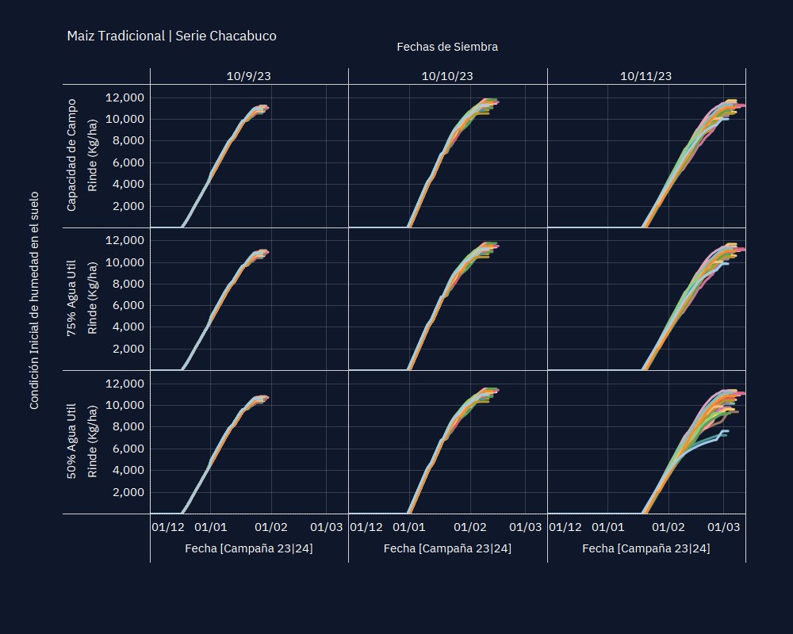Click the 2,000 tick in 75% Agua Util row
Viewport: 793px width, 634px height.
click(128, 349)
